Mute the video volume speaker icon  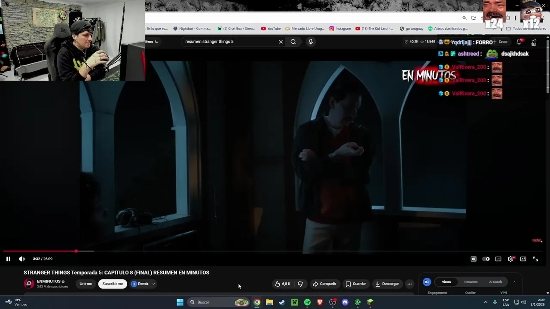click(22, 259)
